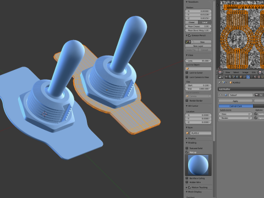264x198 pixels.
Task: Click the blue Subsurf modifier type icon
Action: tap(226, 95)
